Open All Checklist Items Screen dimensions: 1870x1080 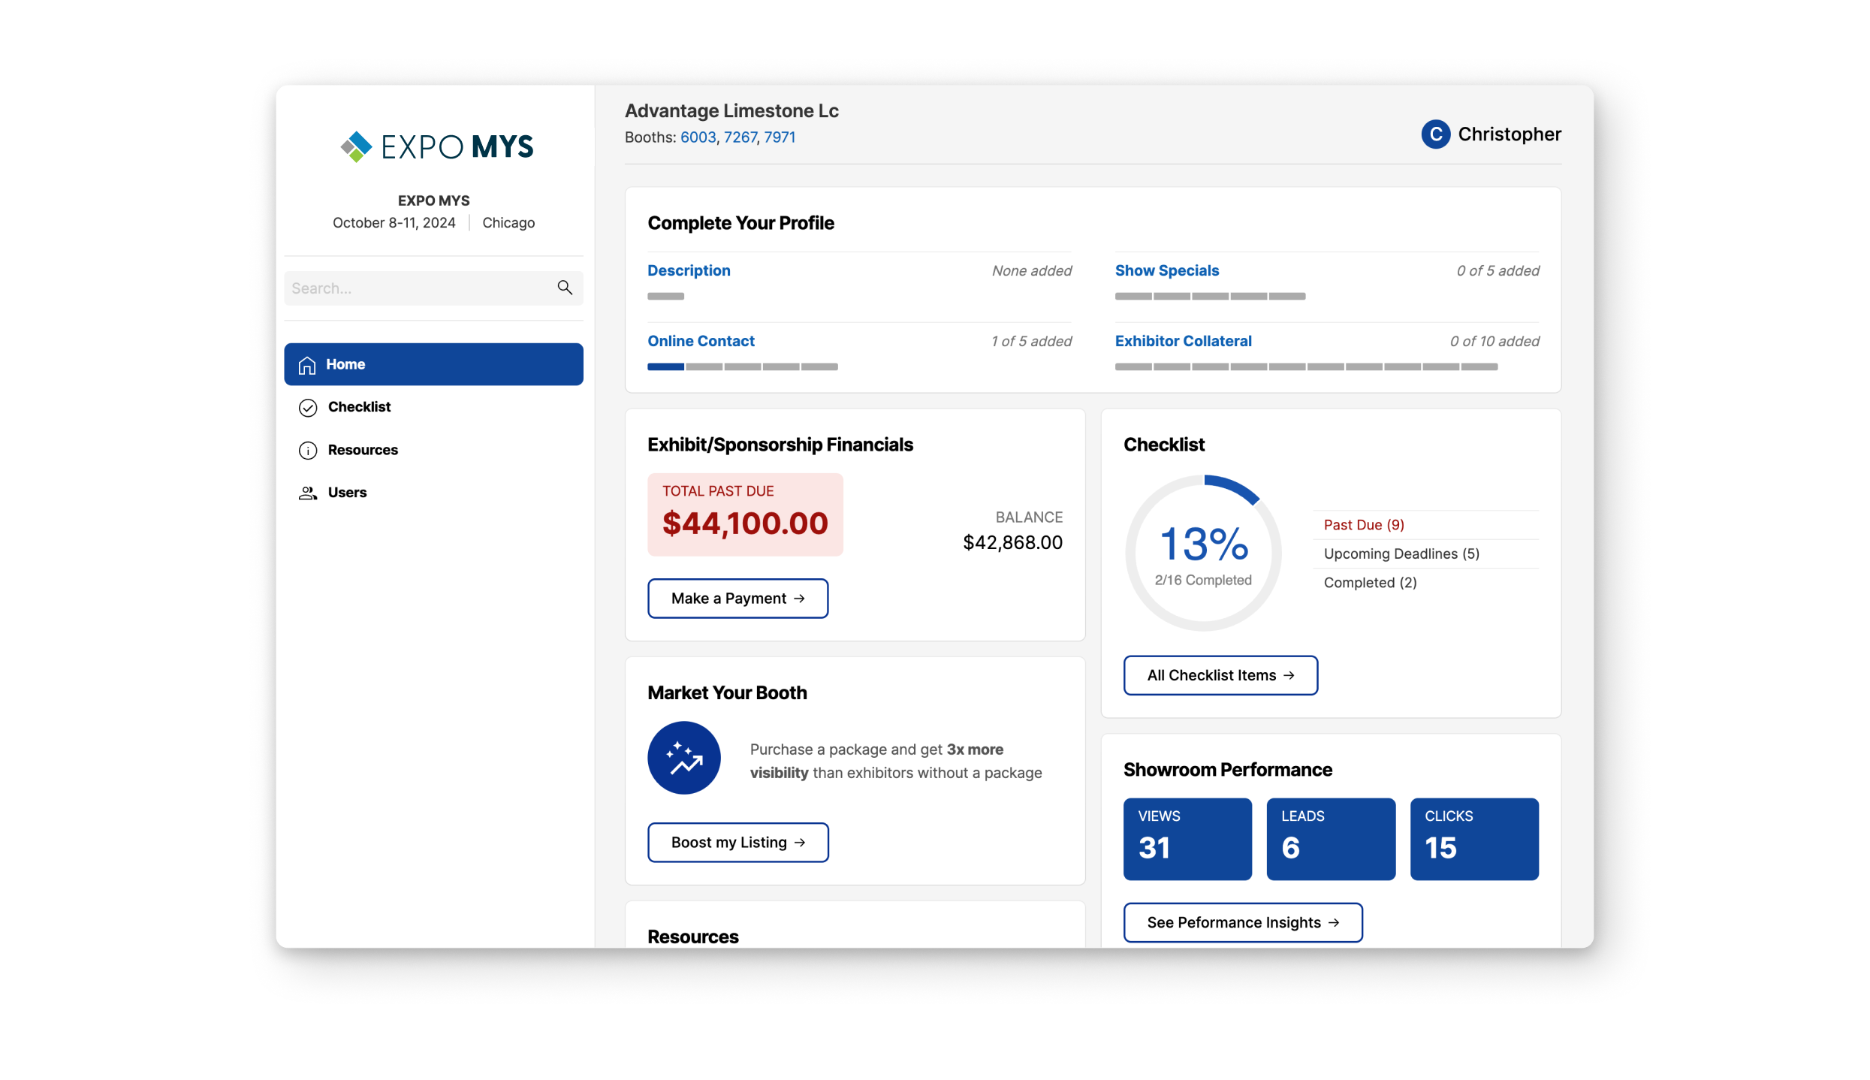click(1220, 675)
